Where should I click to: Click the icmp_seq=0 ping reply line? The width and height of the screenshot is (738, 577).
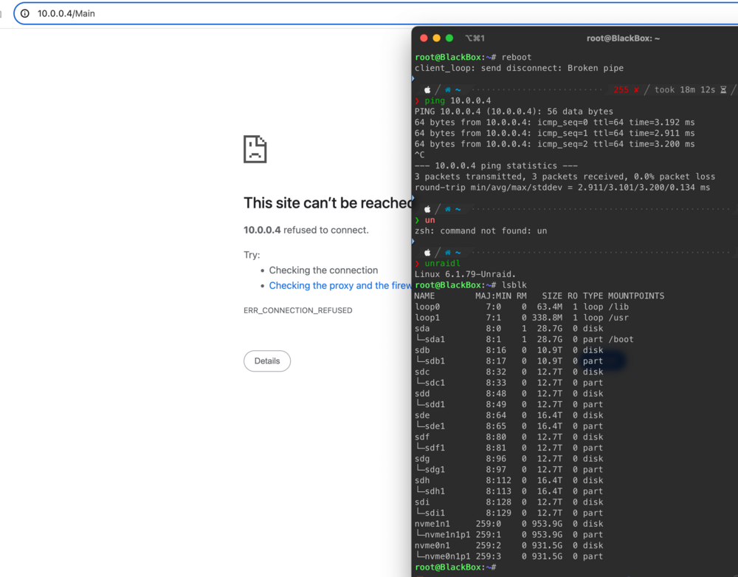coord(554,122)
